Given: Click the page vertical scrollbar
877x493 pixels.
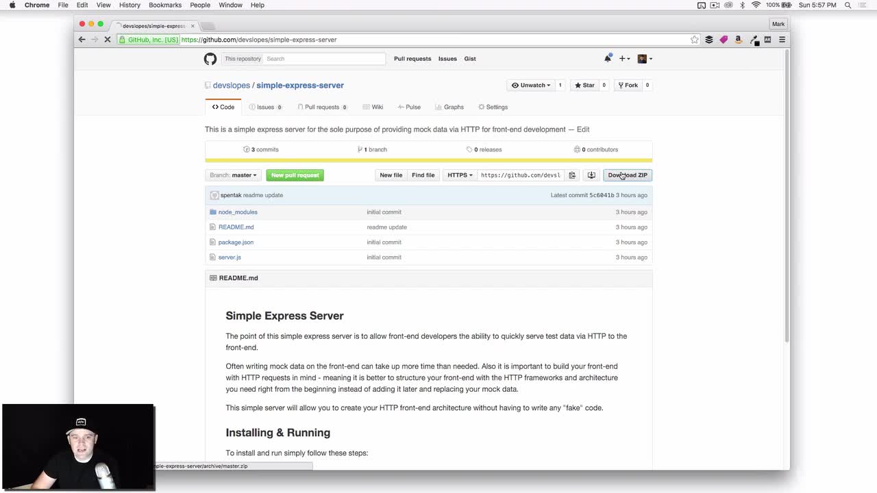Looking at the screenshot, I should [787, 195].
